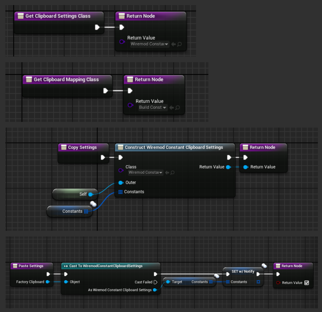Viewport: 322px width, 312px height.
Task: Select the Cast To WiremodConstantClipboardSettings header
Action: (111, 266)
